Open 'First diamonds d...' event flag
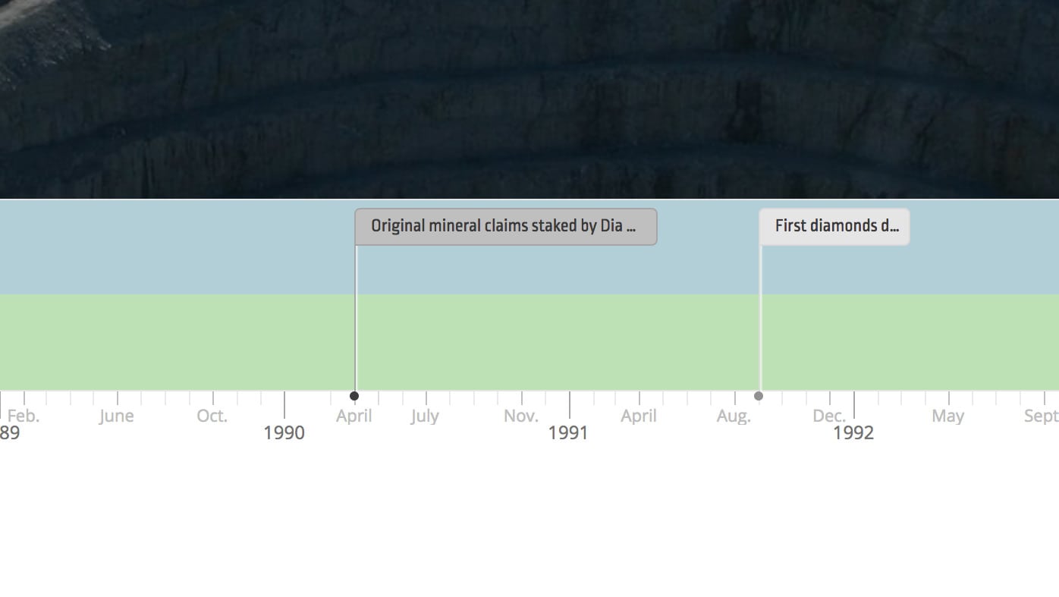This screenshot has width=1059, height=597. click(834, 227)
